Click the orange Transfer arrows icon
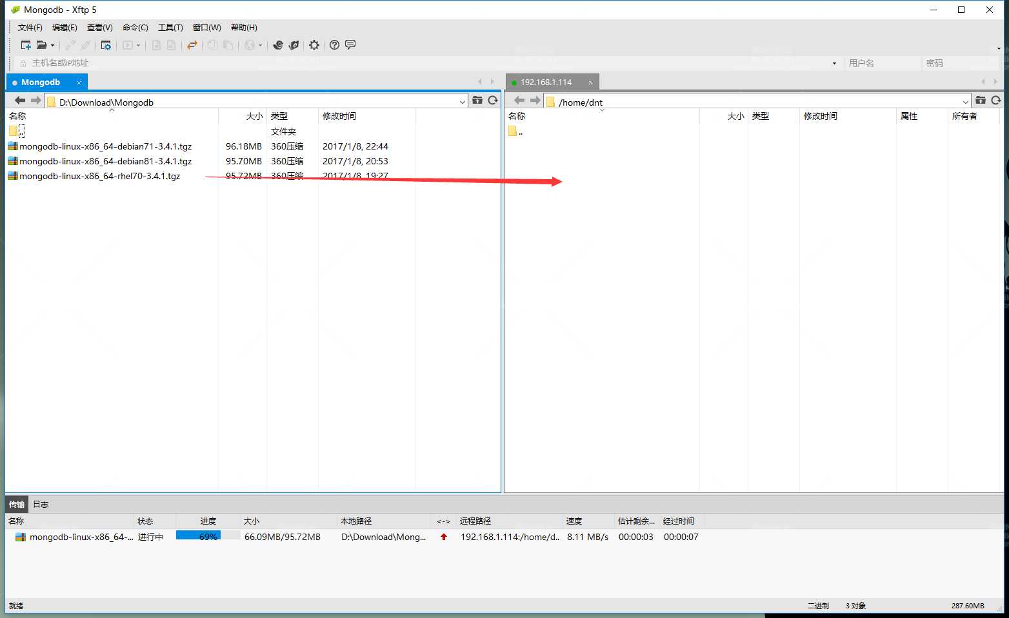1009x618 pixels. tap(192, 45)
